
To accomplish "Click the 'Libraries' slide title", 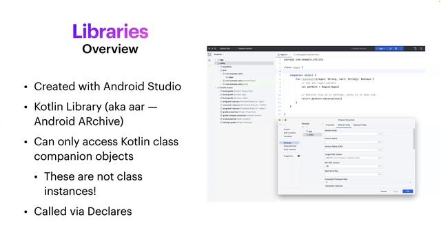I will (x=110, y=31).
